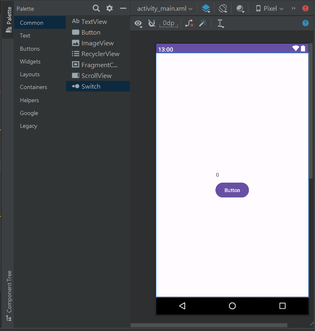This screenshot has width=315, height=331.
Task: Click Wi-Fi icon in preview status bar
Action: coord(296,48)
